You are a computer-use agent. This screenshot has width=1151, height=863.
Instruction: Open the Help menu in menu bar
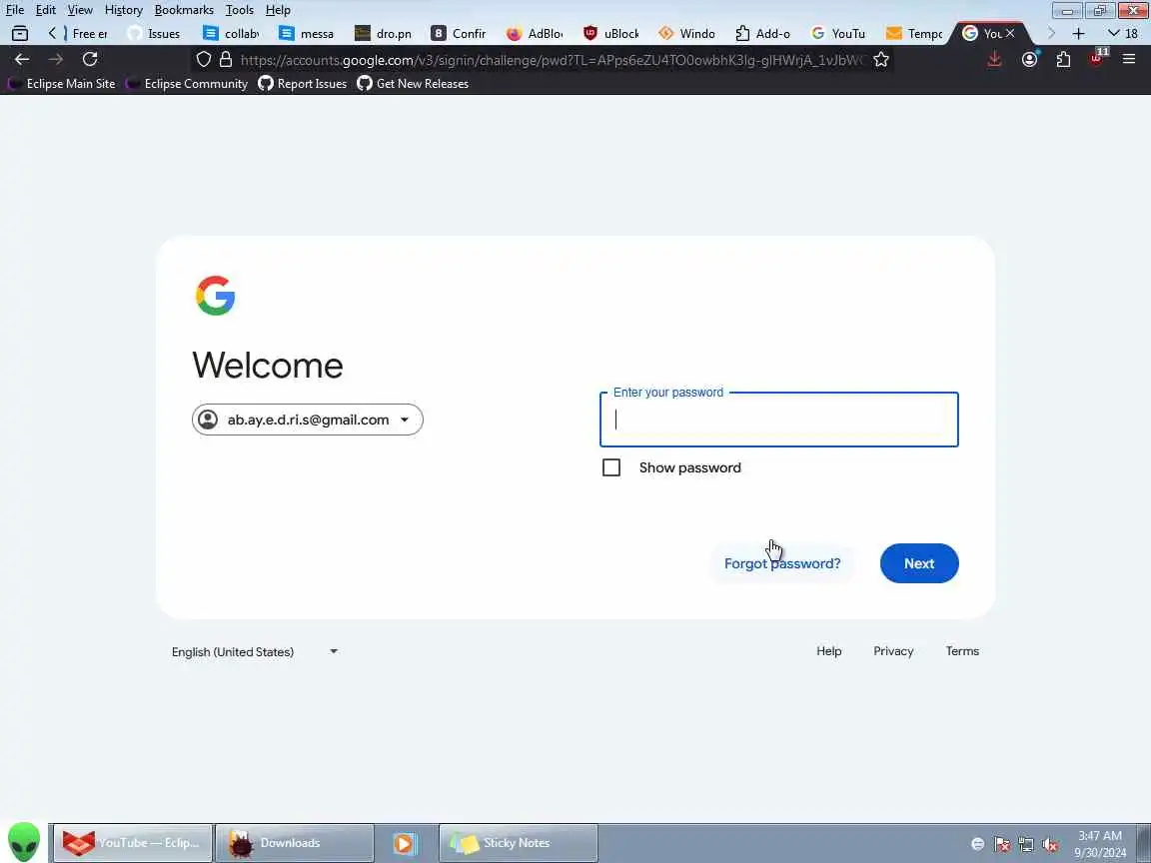pos(278,10)
